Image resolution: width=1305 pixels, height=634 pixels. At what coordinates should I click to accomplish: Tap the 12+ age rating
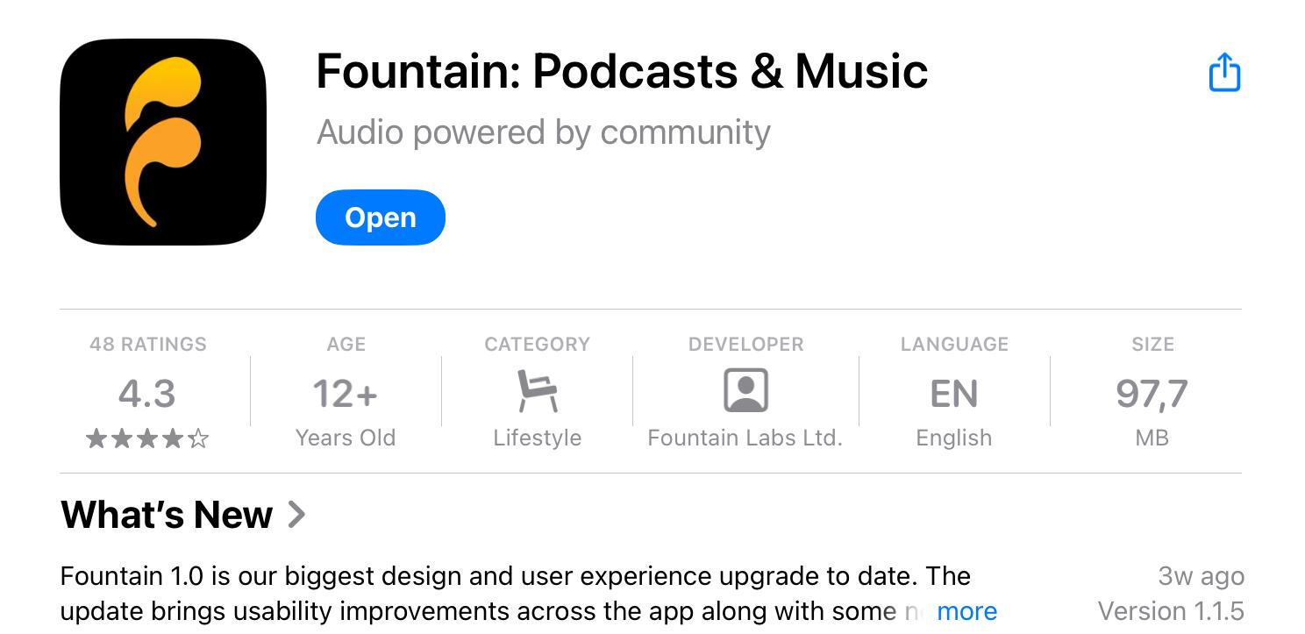tap(346, 395)
